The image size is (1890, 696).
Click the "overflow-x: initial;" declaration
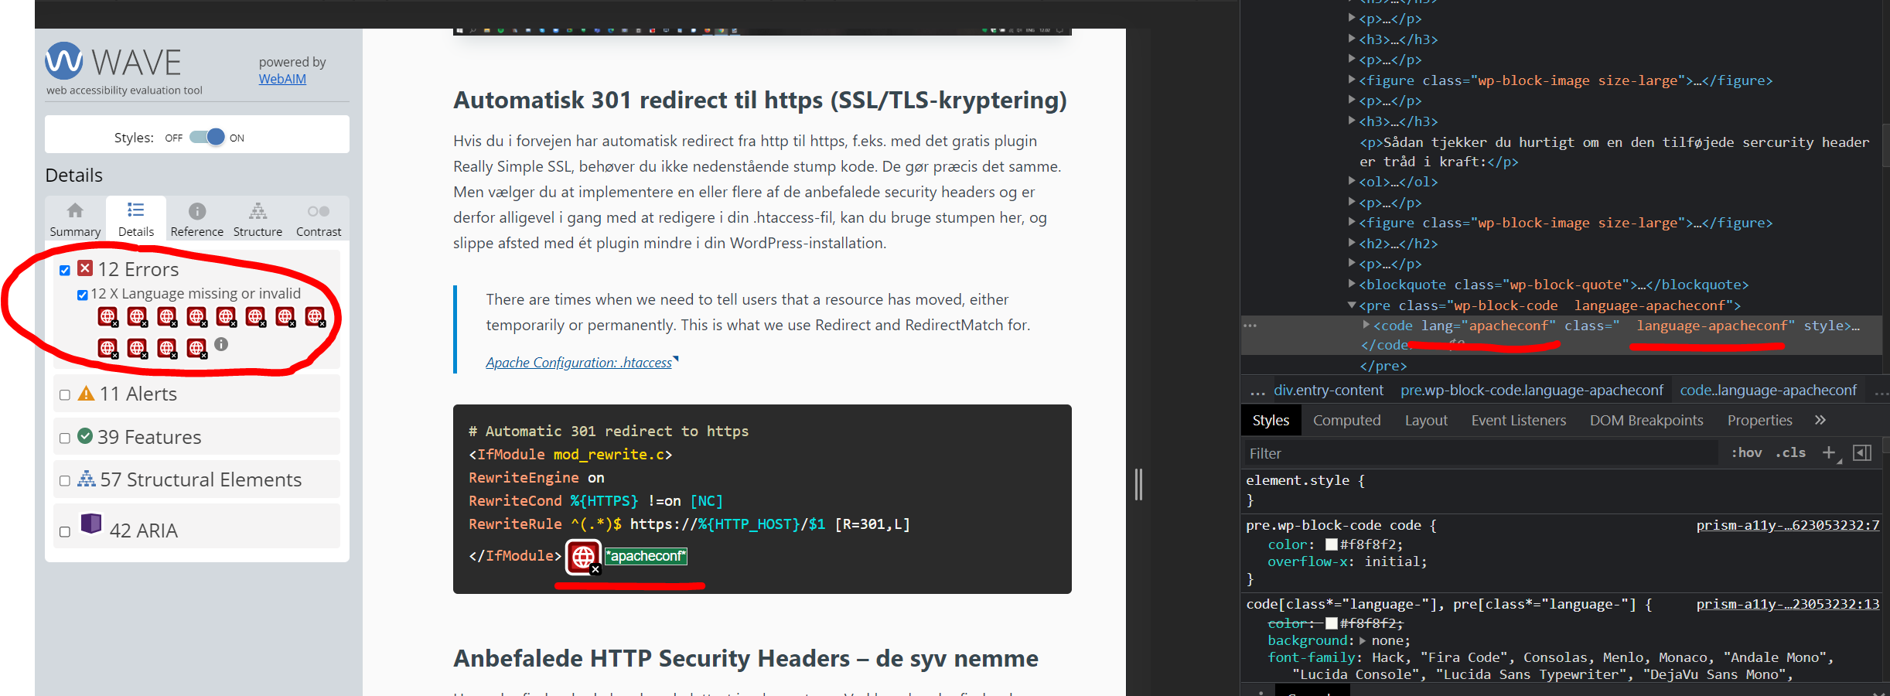point(1348,561)
